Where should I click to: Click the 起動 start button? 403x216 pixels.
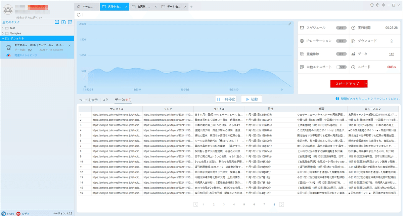tap(252, 99)
